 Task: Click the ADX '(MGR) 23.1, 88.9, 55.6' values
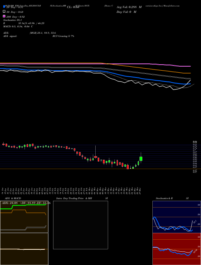43,33
